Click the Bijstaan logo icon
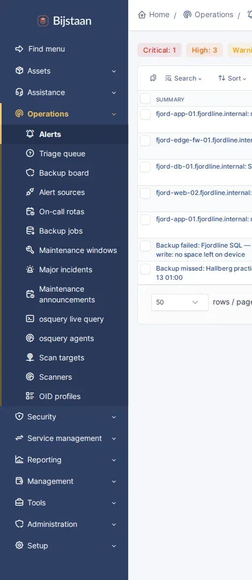Image resolution: width=252 pixels, height=580 pixels. (x=43, y=21)
